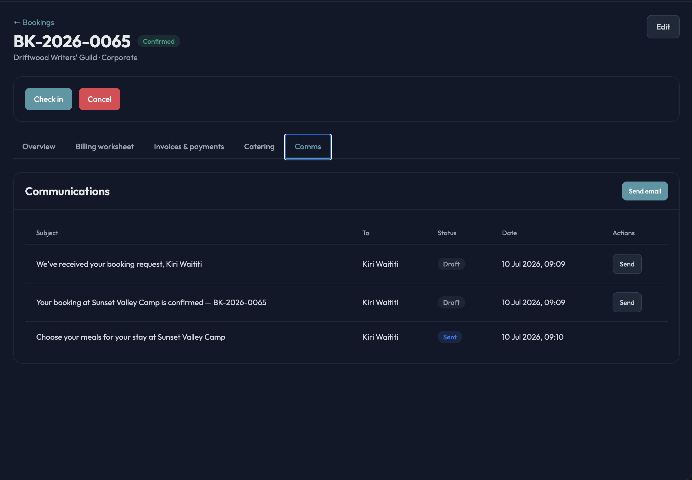
Task: Click the Confirmed status badge
Action: (x=159, y=41)
